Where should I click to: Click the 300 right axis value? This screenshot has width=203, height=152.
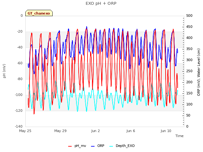point(189,60)
